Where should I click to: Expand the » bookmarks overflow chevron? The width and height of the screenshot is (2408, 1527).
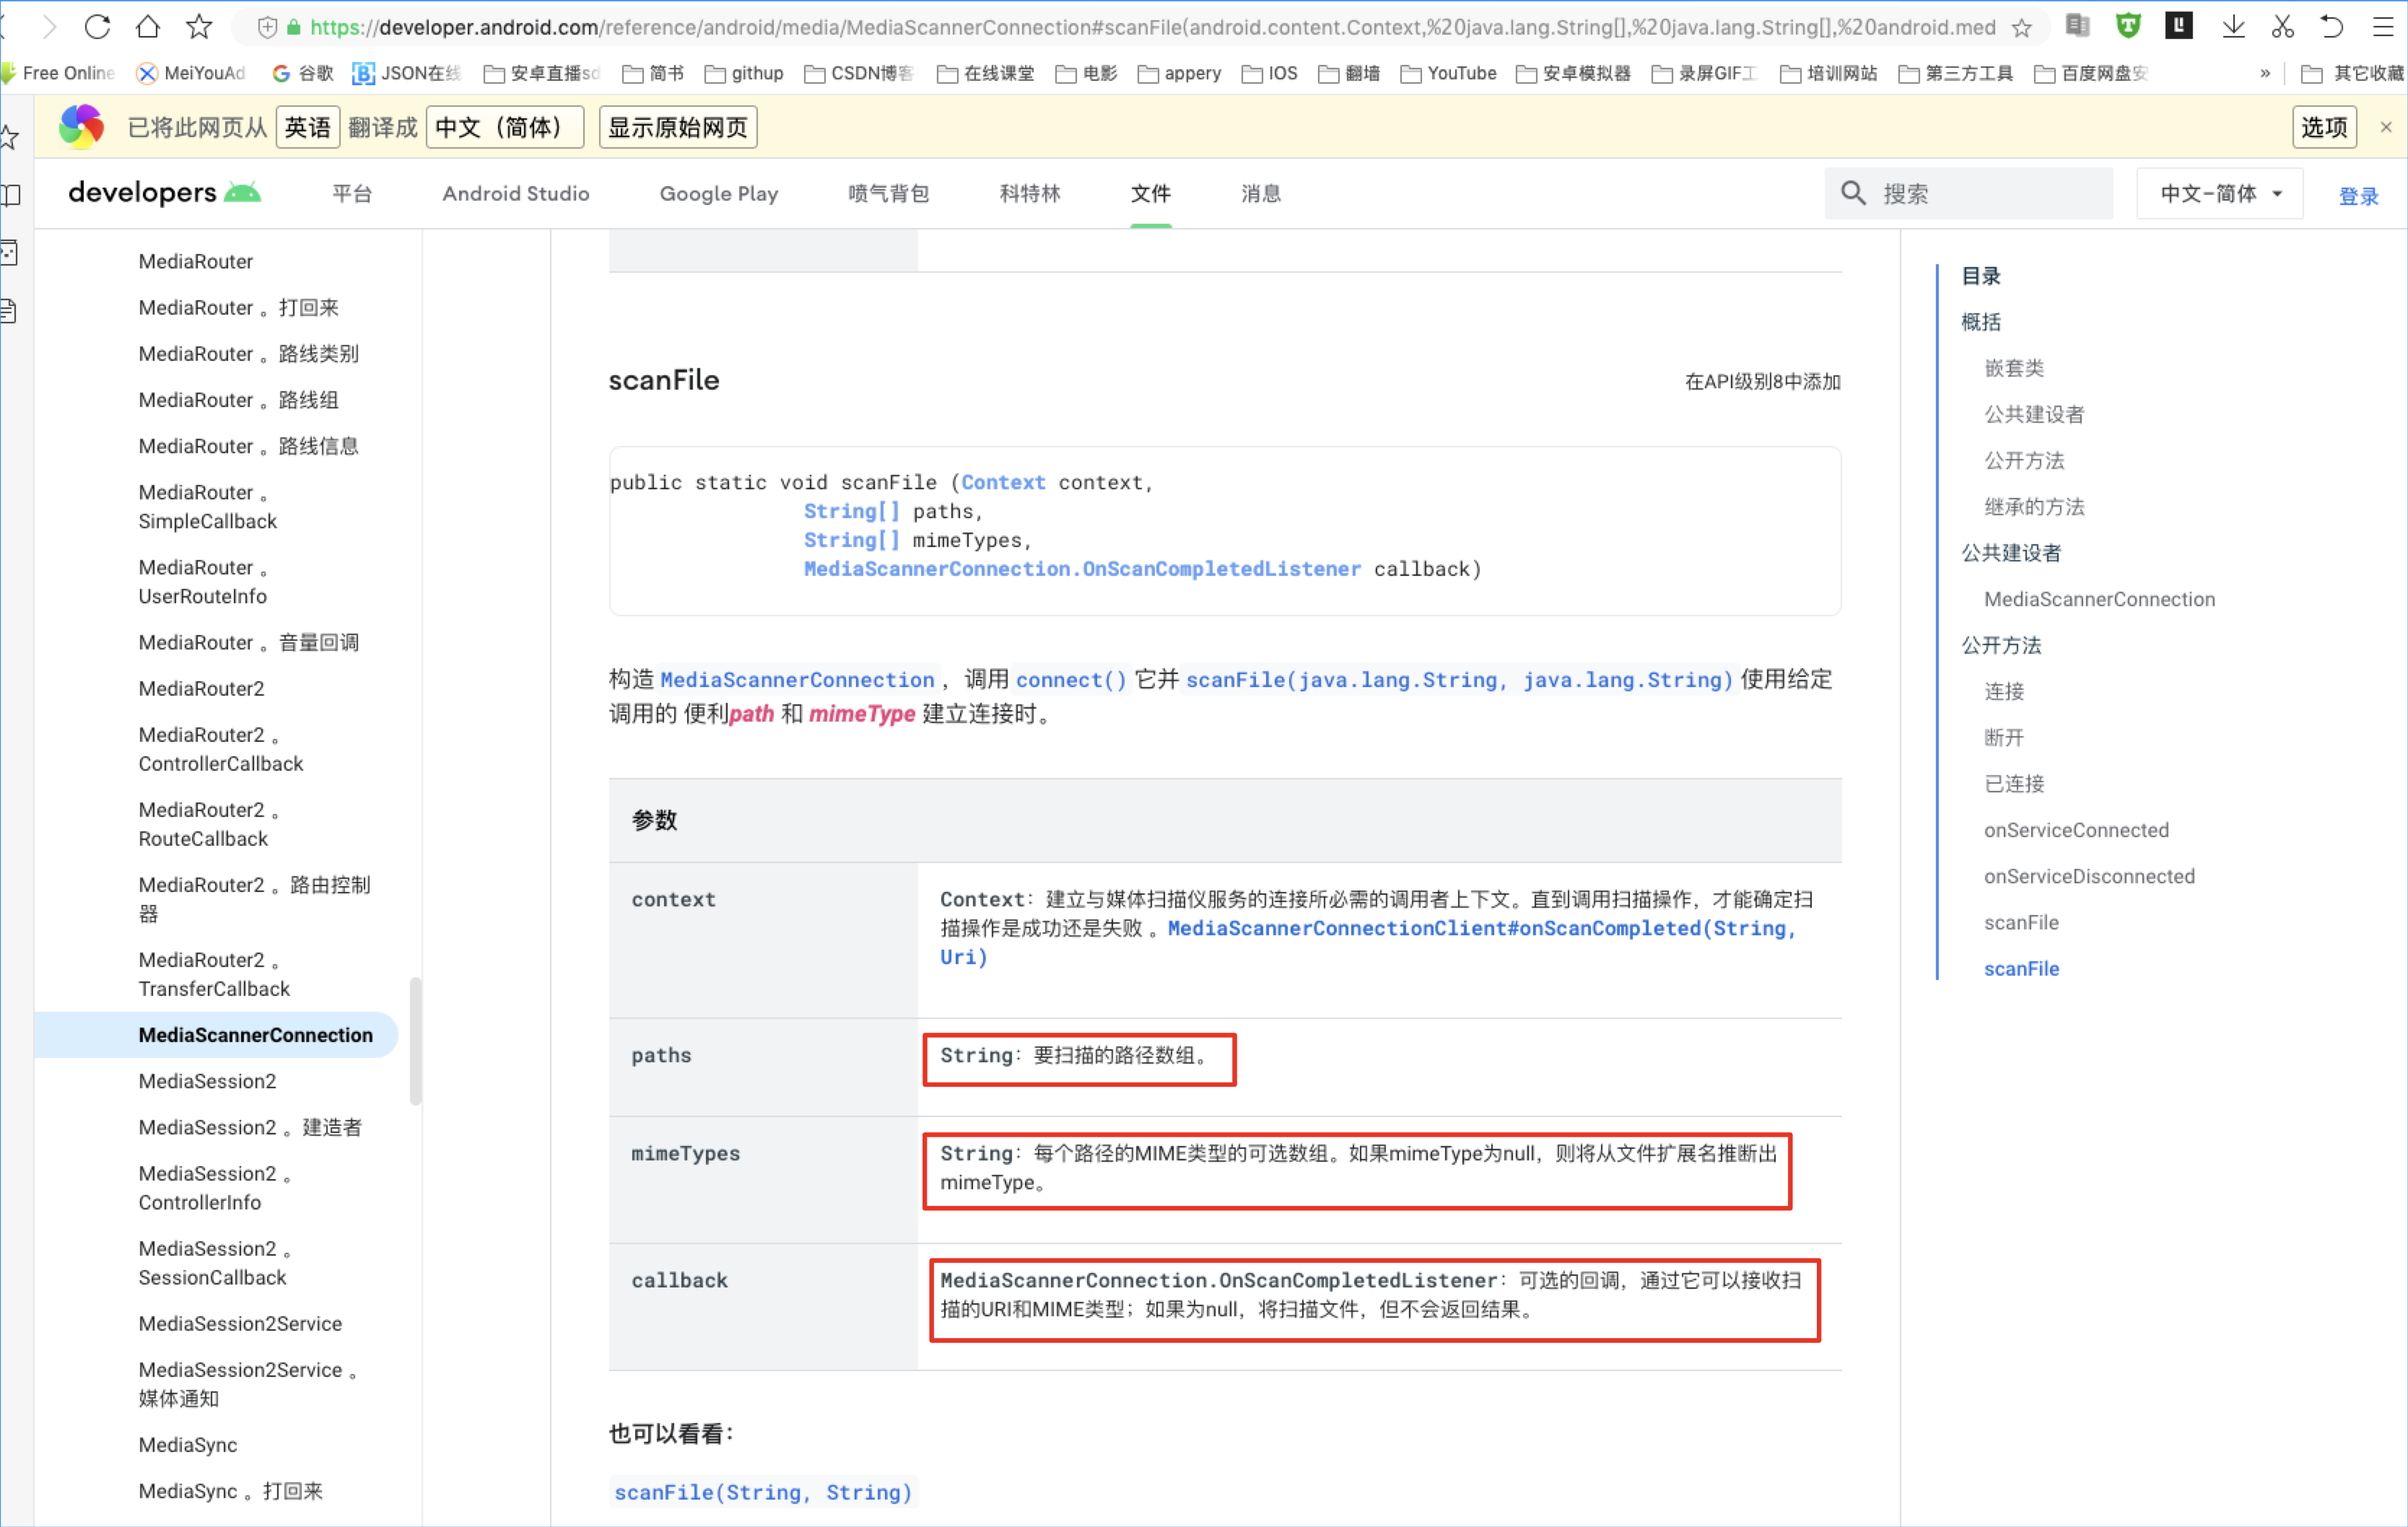(x=2264, y=73)
